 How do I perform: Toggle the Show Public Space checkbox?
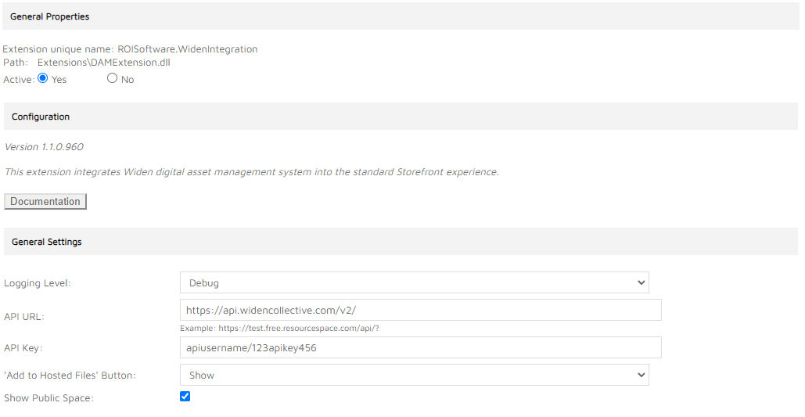[x=185, y=397]
